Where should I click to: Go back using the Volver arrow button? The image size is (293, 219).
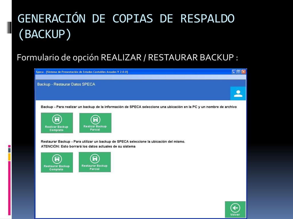pos(235,209)
